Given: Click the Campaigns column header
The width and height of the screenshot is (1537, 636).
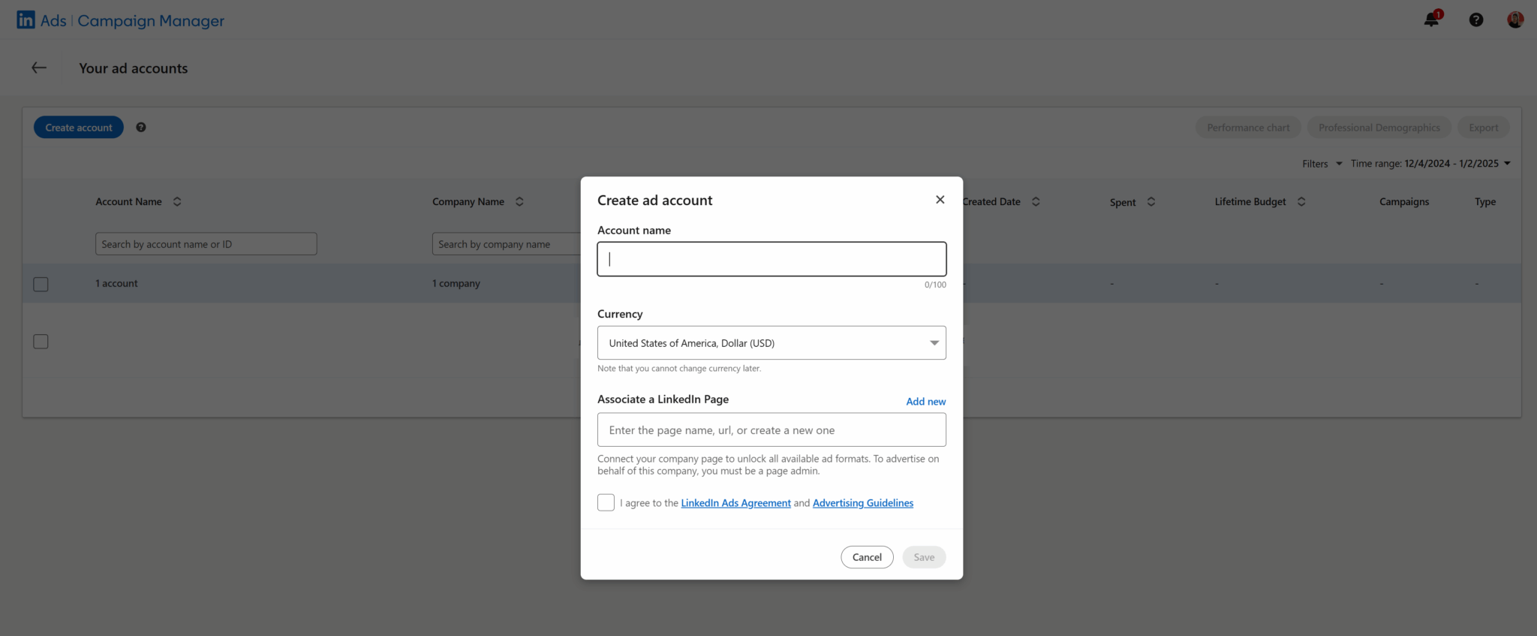Looking at the screenshot, I should (1403, 201).
